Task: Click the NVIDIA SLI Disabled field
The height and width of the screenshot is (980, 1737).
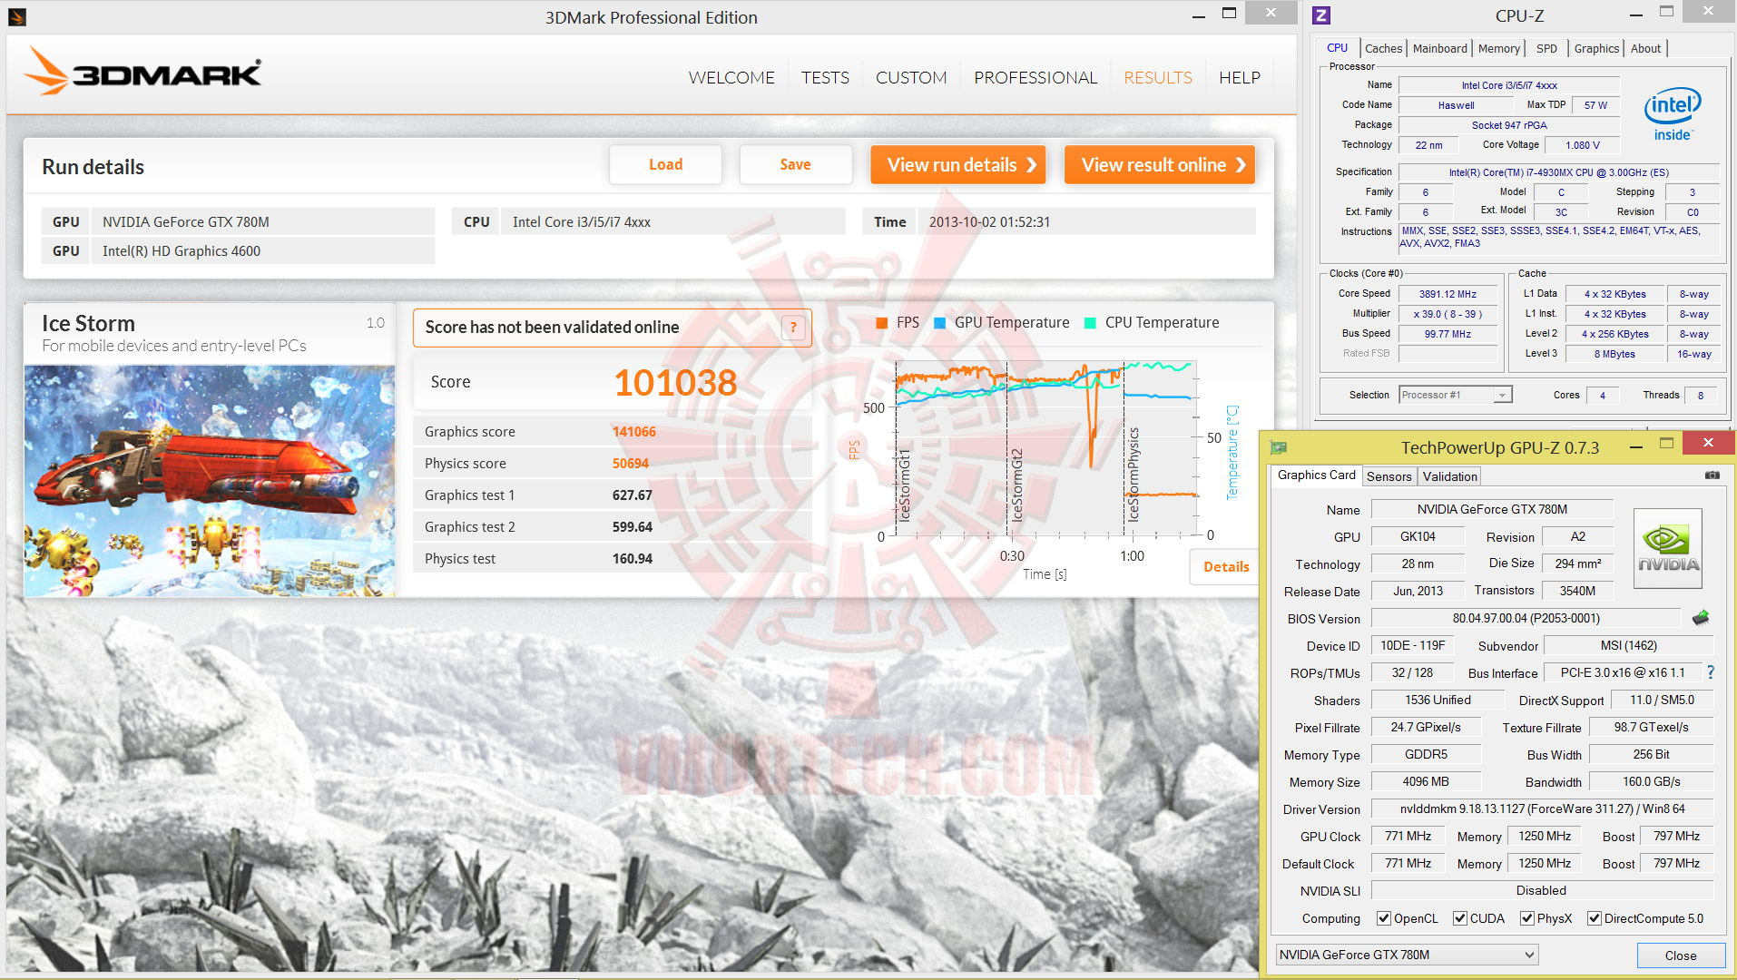Action: click(1542, 890)
